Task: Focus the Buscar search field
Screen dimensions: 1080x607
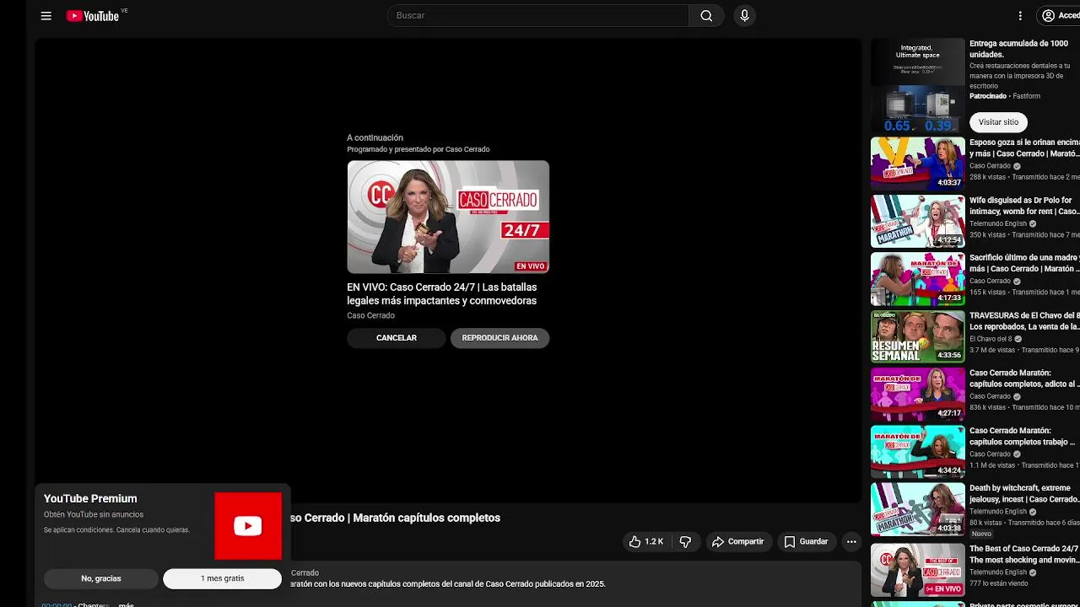Action: pyautogui.click(x=538, y=15)
